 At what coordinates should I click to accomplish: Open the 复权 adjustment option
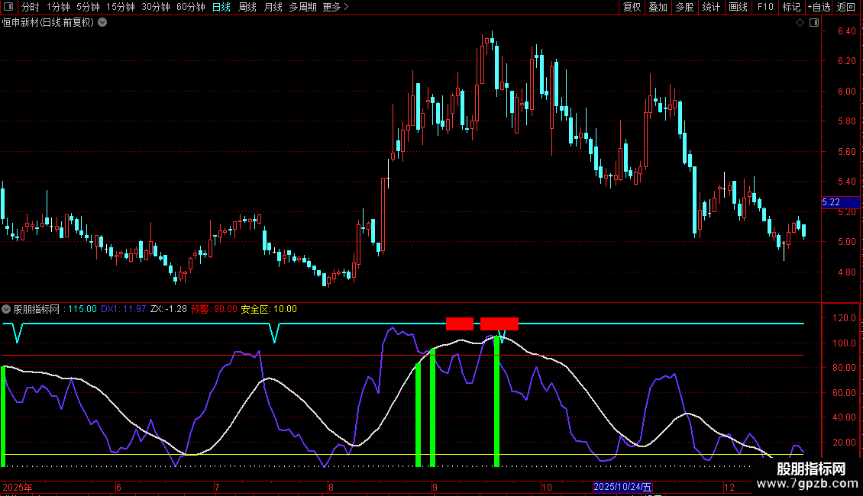632,7
